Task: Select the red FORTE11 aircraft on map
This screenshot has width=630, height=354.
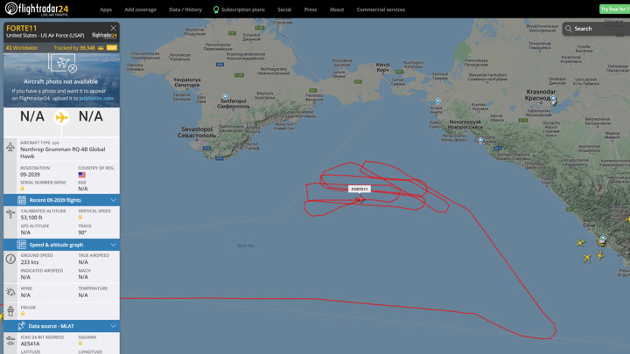Action: (360, 199)
